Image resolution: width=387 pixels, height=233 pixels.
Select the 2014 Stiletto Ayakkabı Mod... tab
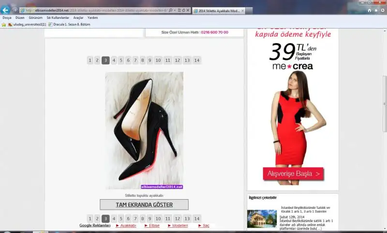219,11
